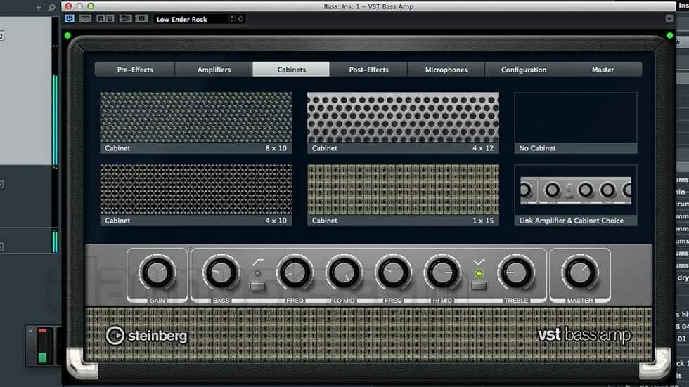689x387 pixels.
Task: Click the GAIN knob
Action: [x=157, y=273]
